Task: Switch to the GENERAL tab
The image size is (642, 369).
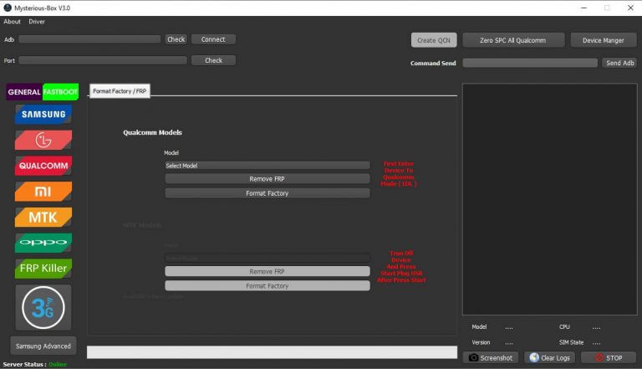Action: (24, 91)
